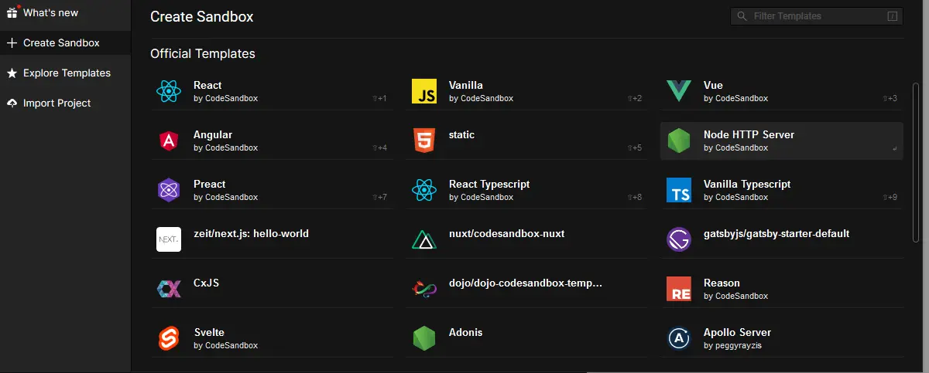Focus the Filter Templates search field
Screen dimensions: 929x373
[817, 16]
